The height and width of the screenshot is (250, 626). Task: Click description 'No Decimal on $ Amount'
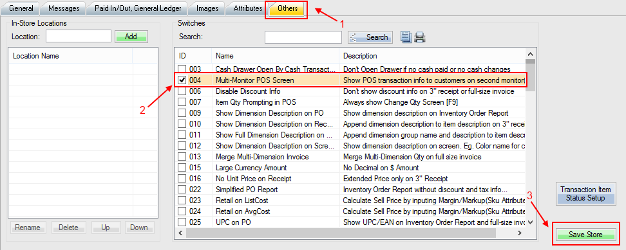[x=381, y=168]
